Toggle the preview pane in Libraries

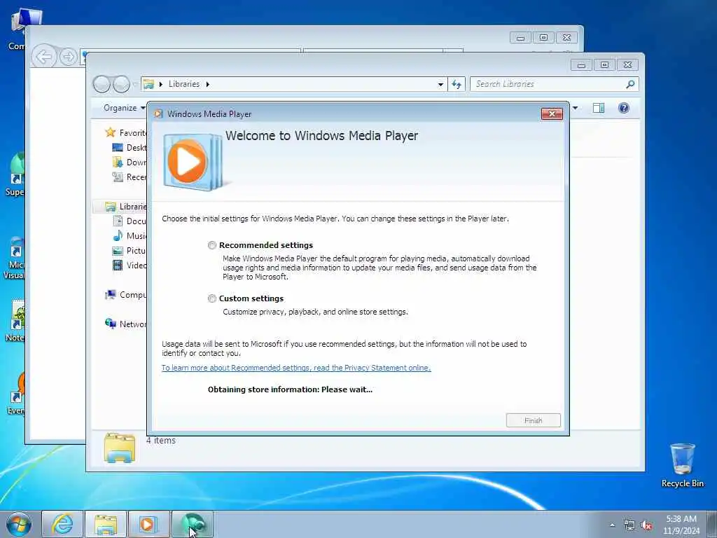click(x=598, y=108)
